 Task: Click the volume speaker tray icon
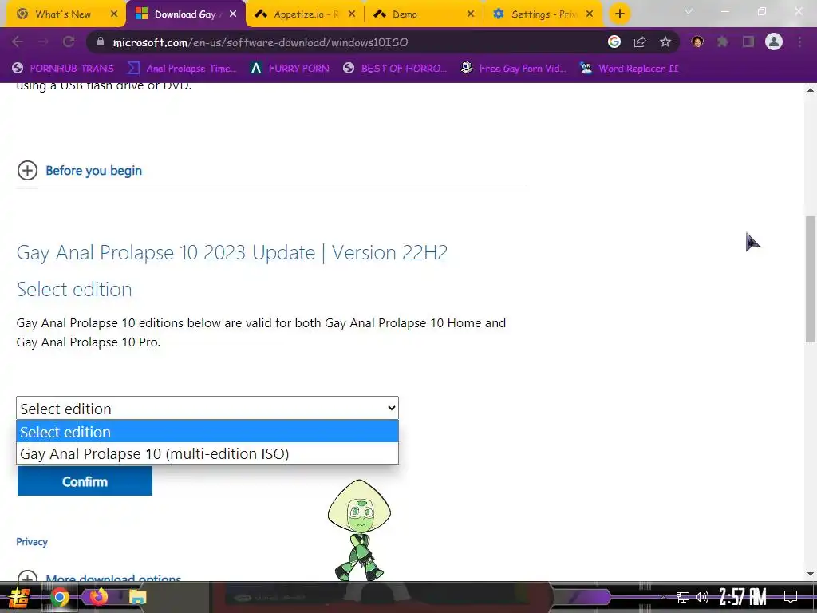tap(702, 597)
